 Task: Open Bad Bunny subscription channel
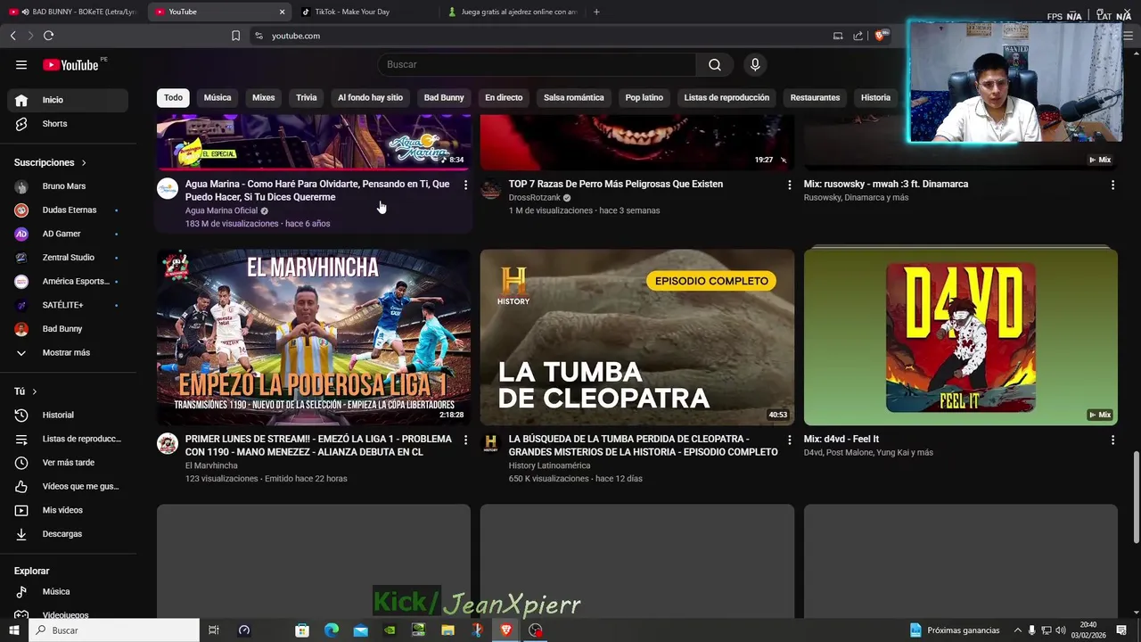point(68,329)
